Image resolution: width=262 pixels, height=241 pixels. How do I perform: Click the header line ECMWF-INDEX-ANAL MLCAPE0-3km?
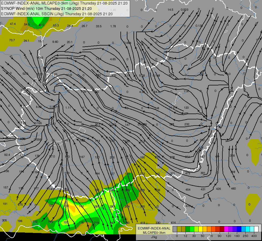pos(64,3)
